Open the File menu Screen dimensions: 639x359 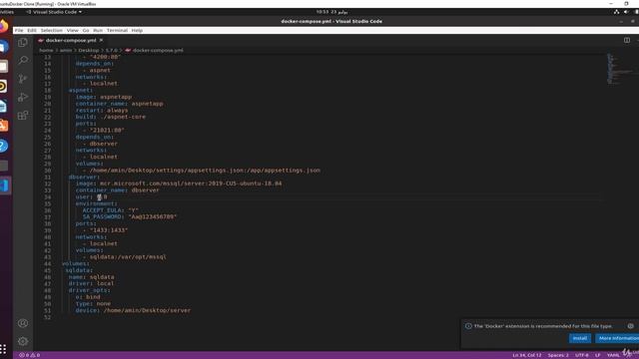(x=19, y=31)
